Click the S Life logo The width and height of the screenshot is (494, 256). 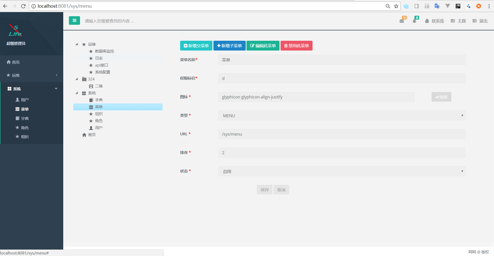pyautogui.click(x=15, y=30)
